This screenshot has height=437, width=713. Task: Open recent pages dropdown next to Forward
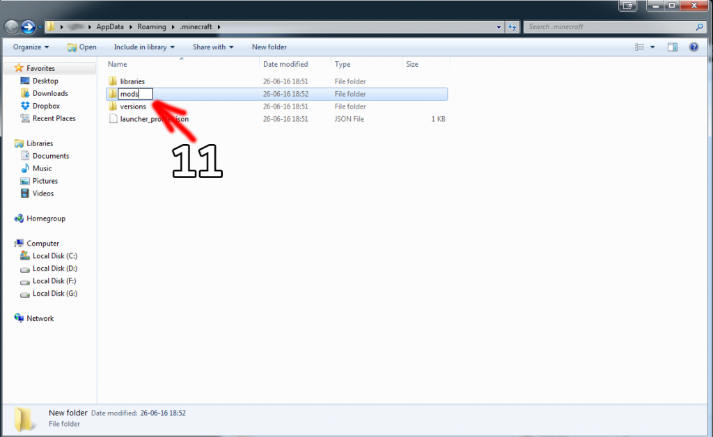40,27
